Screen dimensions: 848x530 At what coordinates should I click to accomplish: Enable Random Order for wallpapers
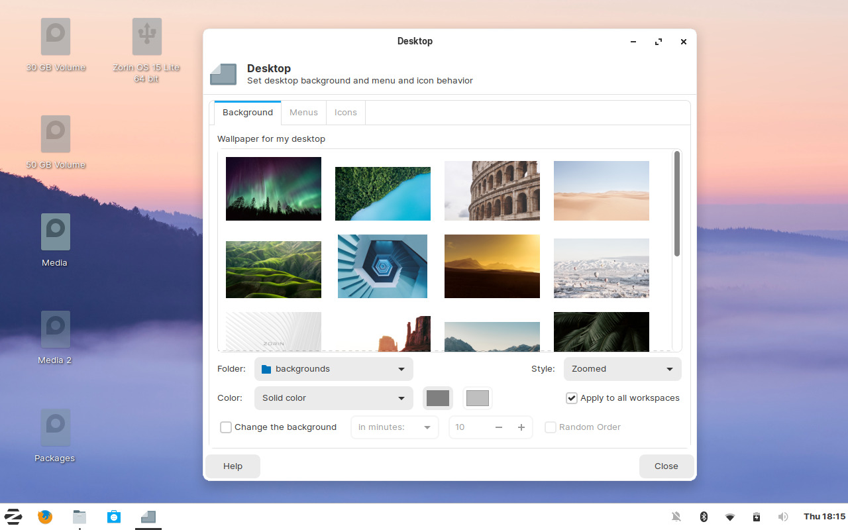pos(551,427)
